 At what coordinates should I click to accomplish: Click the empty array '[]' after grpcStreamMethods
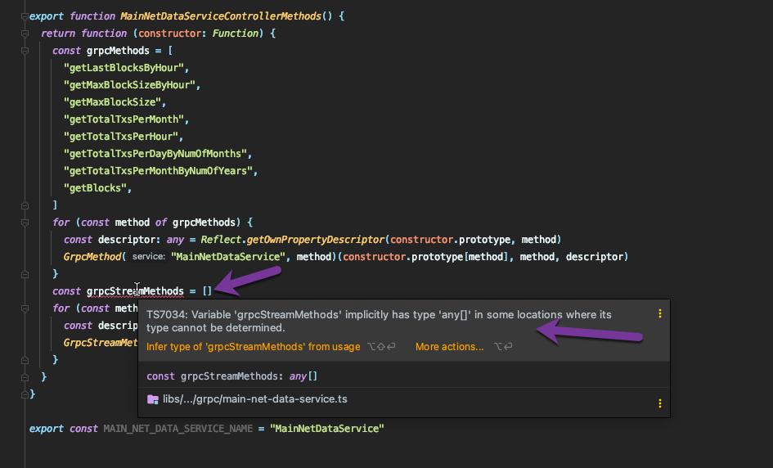[x=207, y=291]
